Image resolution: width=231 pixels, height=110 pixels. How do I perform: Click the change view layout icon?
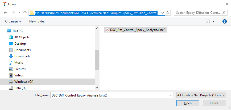(x=208, y=21)
